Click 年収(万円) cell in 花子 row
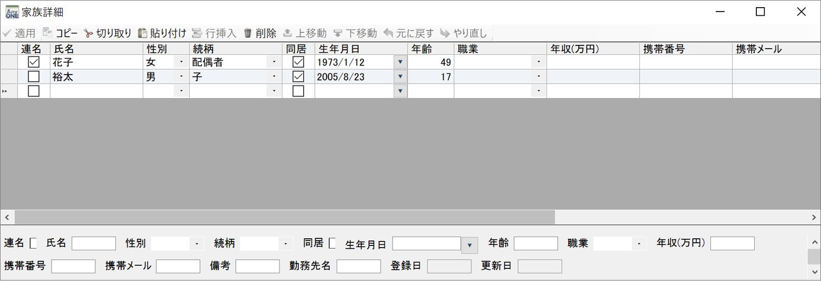Screen dimensions: 821x281 coord(593,62)
